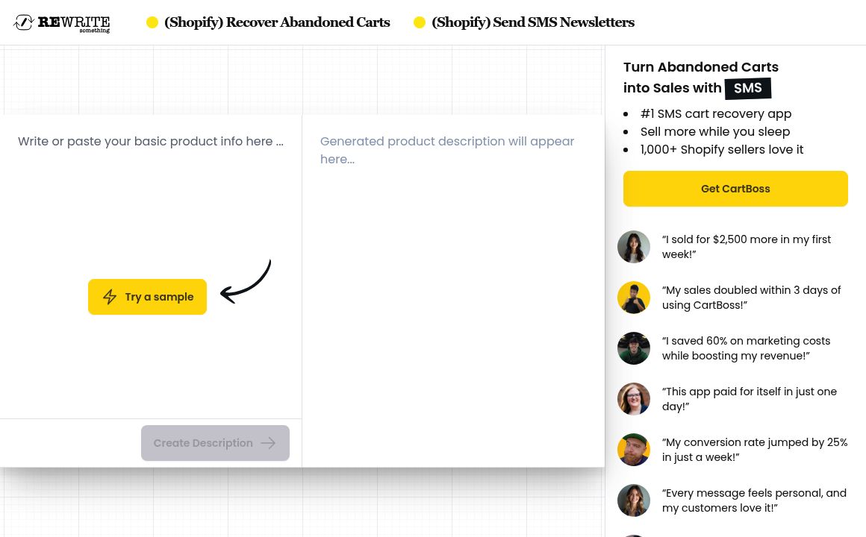Click yellow dot beside Send SMS Newsletters
This screenshot has height=537, width=866.
tap(420, 23)
